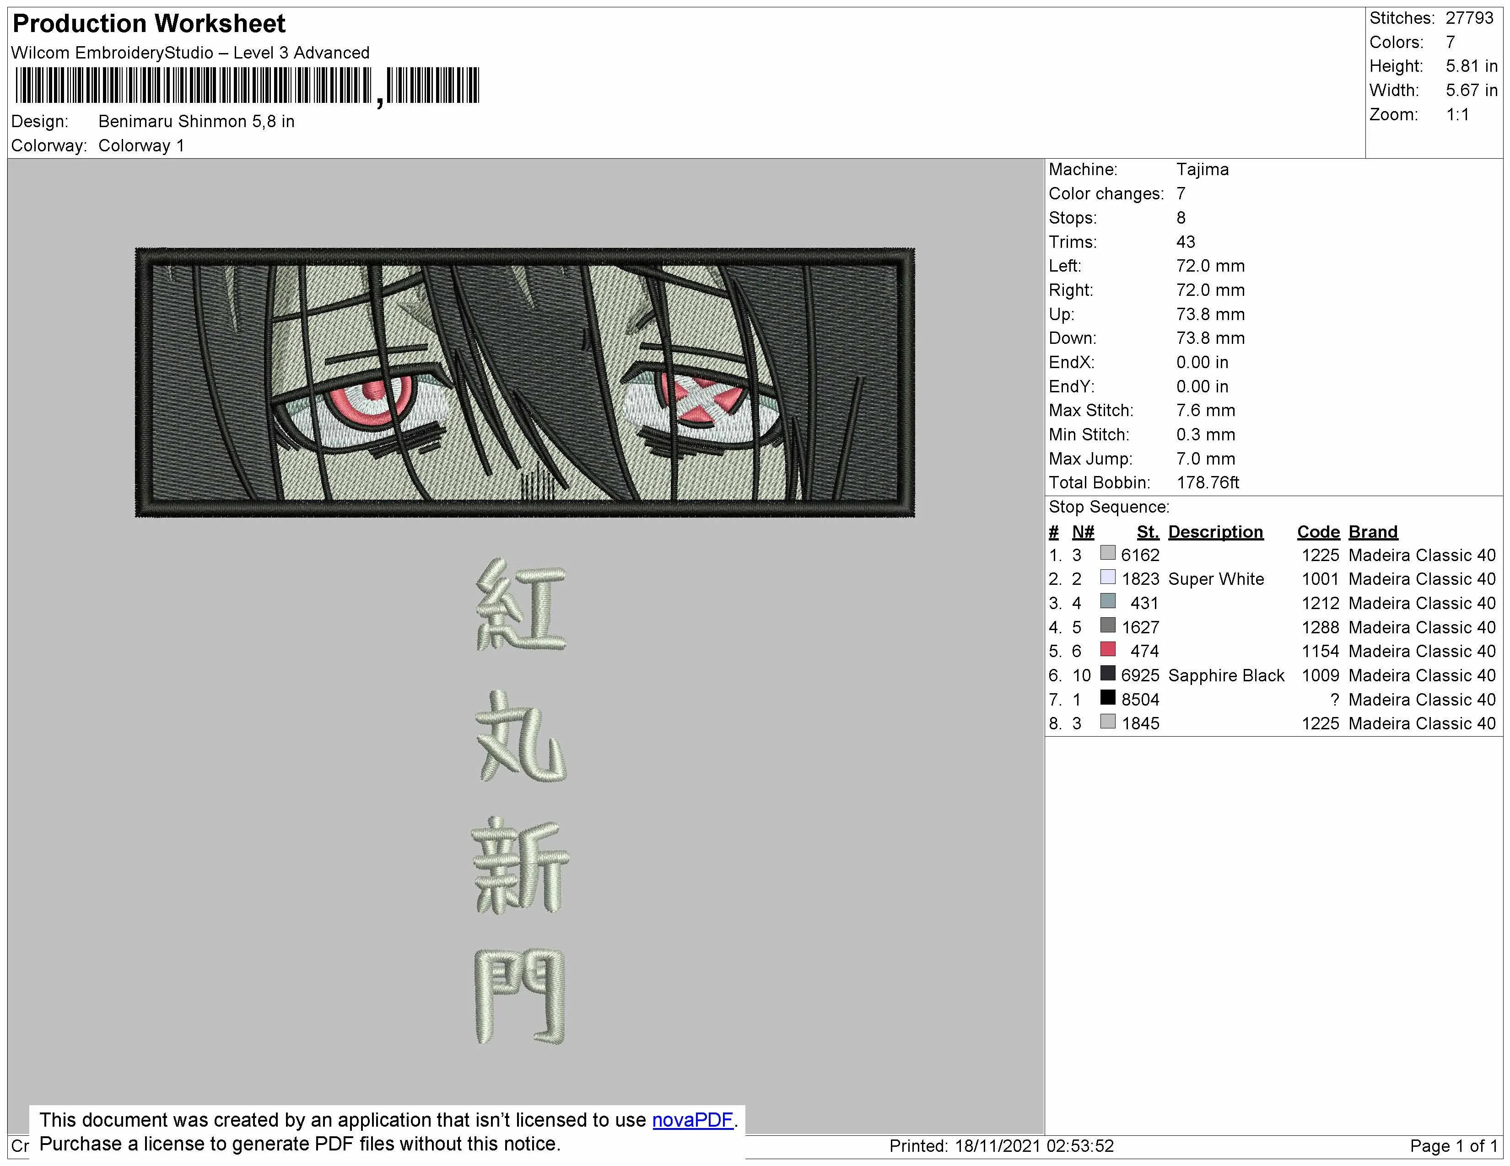Viewport: 1510px width, 1166px height.
Task: Click the red swatch for thread 474
Action: tap(1108, 649)
